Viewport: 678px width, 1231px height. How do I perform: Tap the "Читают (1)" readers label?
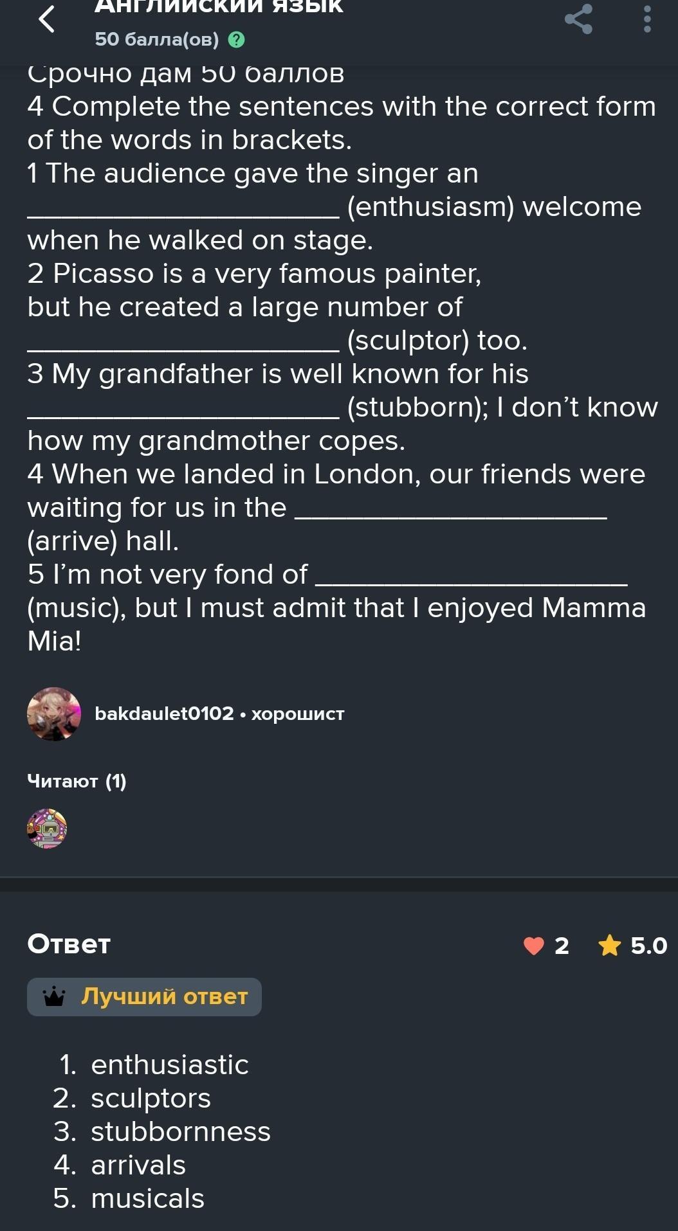[77, 781]
